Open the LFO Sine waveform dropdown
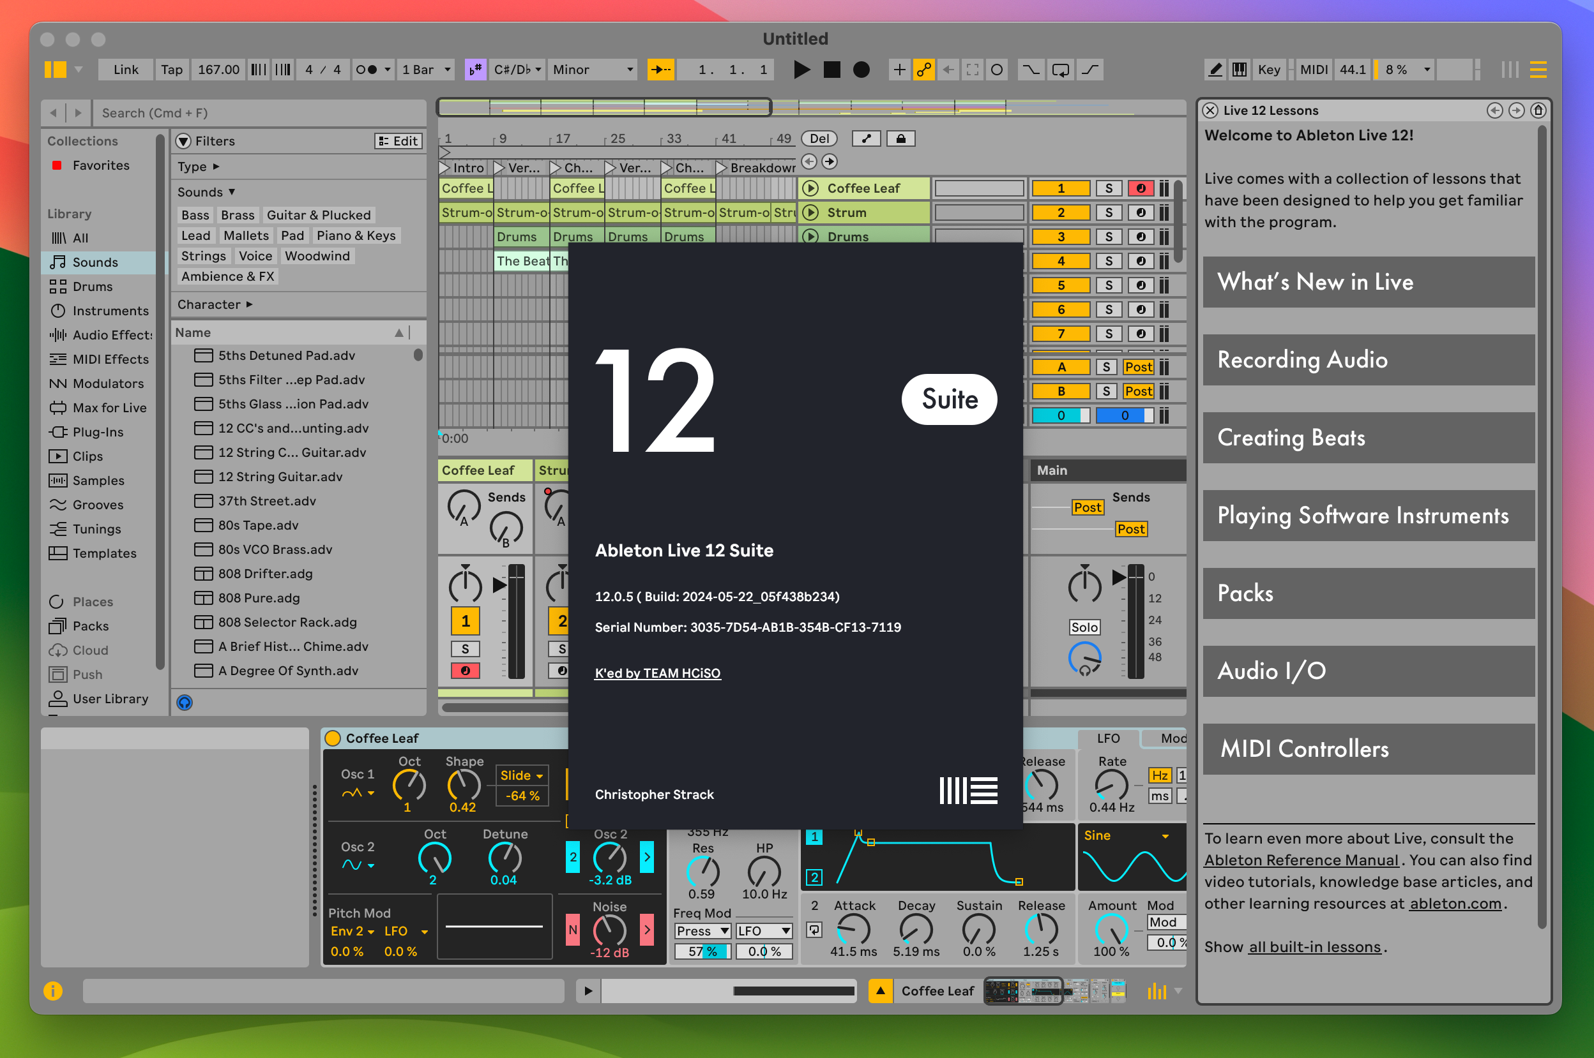 click(x=1126, y=836)
